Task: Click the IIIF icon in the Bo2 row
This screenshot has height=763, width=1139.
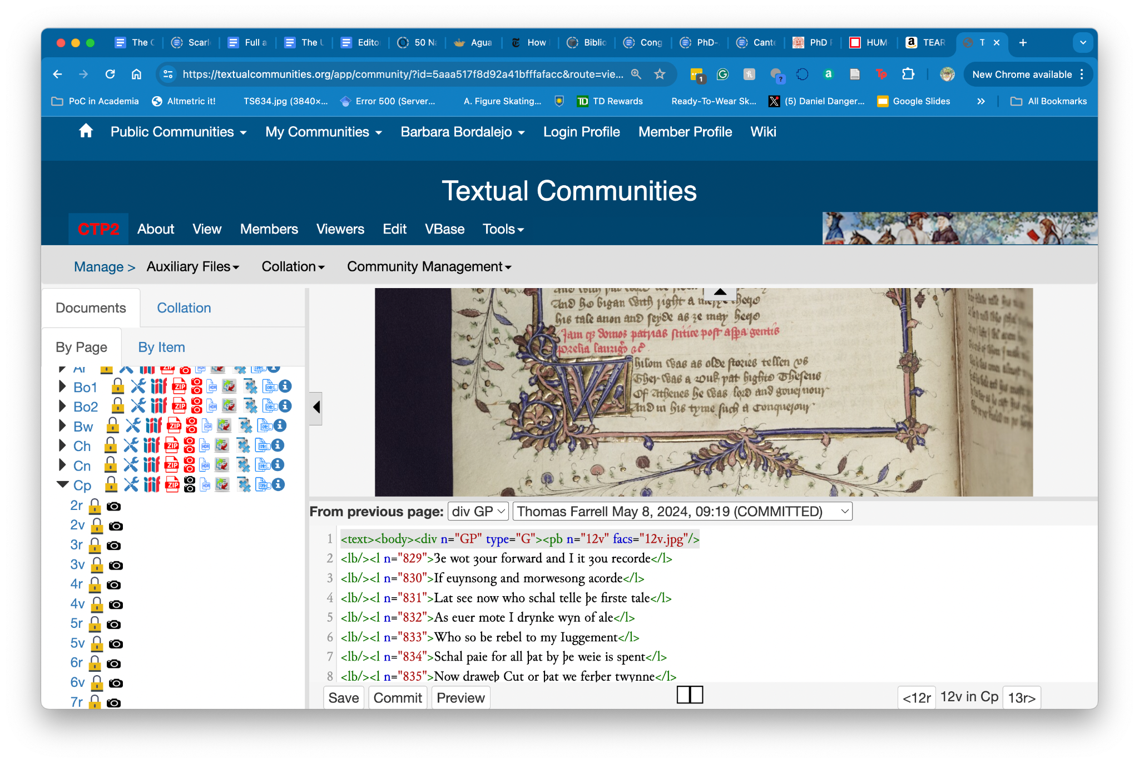Action: (x=159, y=405)
